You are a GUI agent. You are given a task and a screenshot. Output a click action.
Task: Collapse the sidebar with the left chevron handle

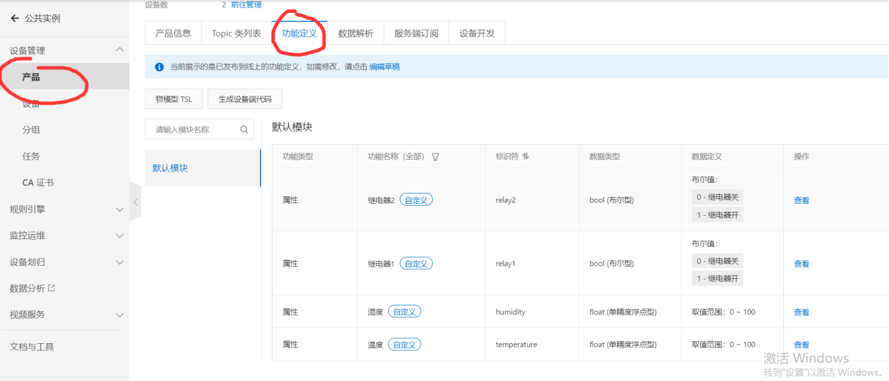point(135,202)
